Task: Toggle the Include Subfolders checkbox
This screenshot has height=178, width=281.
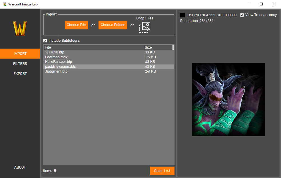Action: pyautogui.click(x=45, y=41)
